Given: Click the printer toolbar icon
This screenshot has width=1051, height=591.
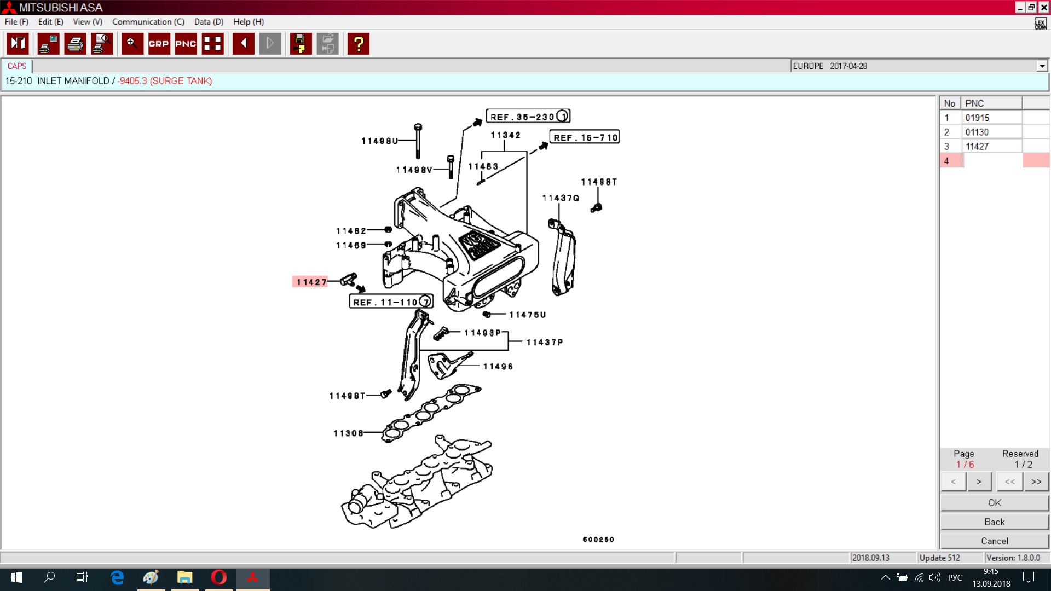Looking at the screenshot, I should [x=75, y=44].
